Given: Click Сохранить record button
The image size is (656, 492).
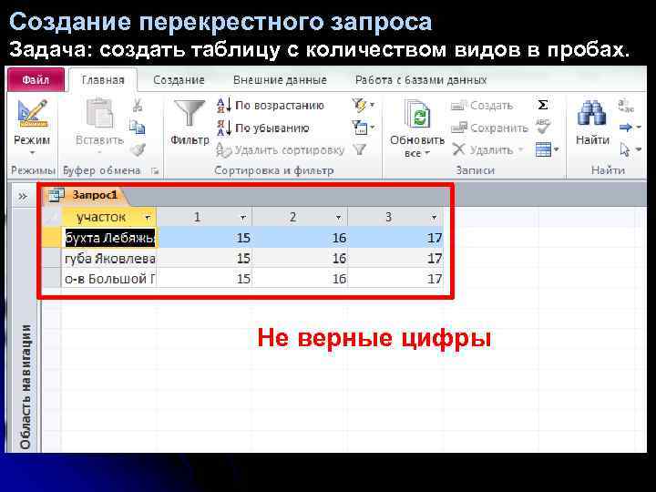Looking at the screenshot, I should point(490,128).
